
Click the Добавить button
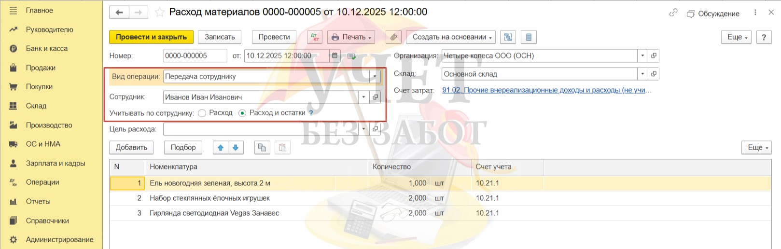[x=131, y=148]
